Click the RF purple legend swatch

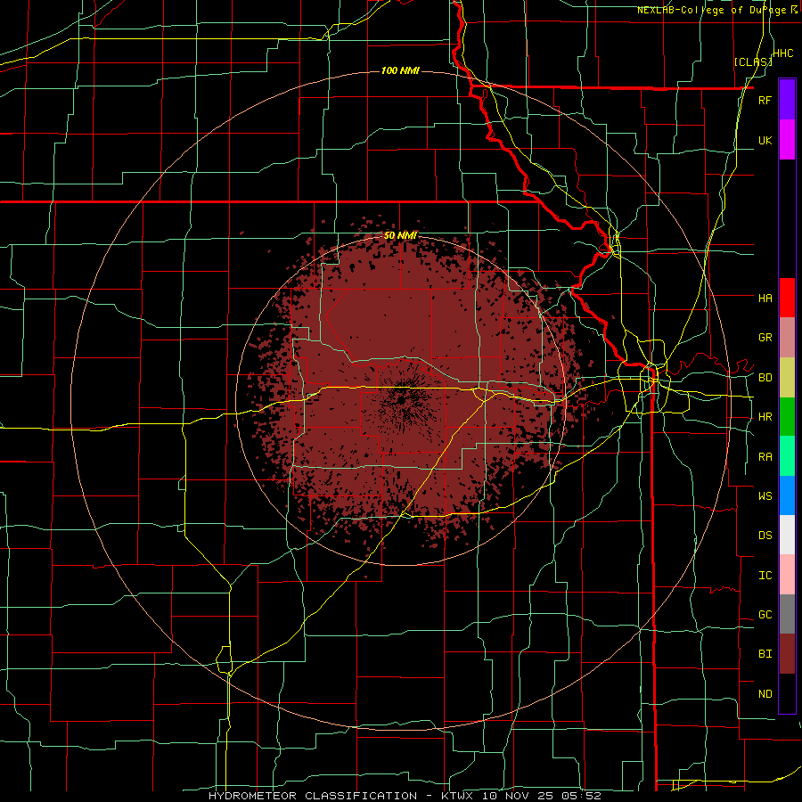pos(787,100)
